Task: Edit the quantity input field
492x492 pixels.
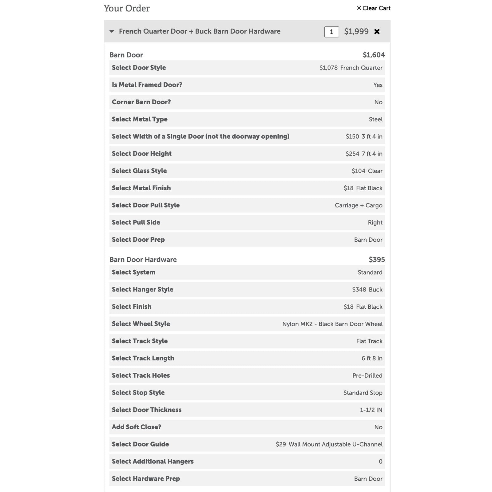Action: (331, 32)
